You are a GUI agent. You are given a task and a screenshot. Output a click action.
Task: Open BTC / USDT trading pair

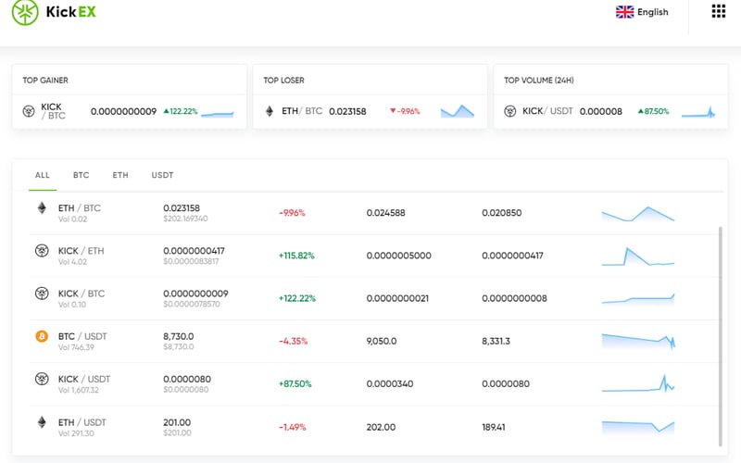point(82,336)
